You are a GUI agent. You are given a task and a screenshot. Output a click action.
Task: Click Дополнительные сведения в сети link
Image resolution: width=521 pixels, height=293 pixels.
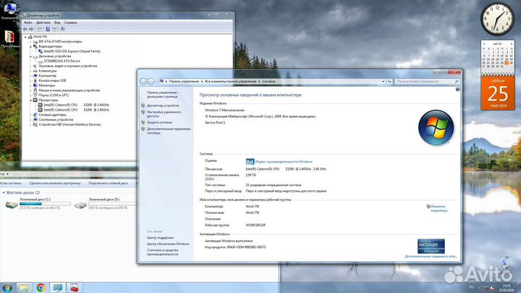coord(431,256)
